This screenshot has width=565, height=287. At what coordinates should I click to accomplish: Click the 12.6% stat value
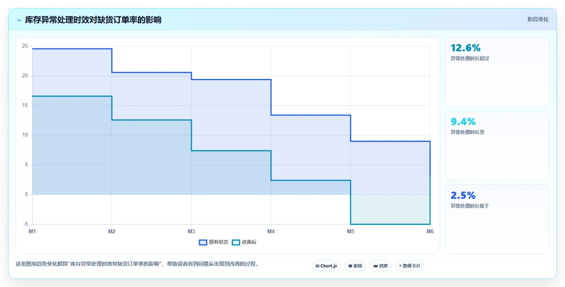pyautogui.click(x=465, y=48)
